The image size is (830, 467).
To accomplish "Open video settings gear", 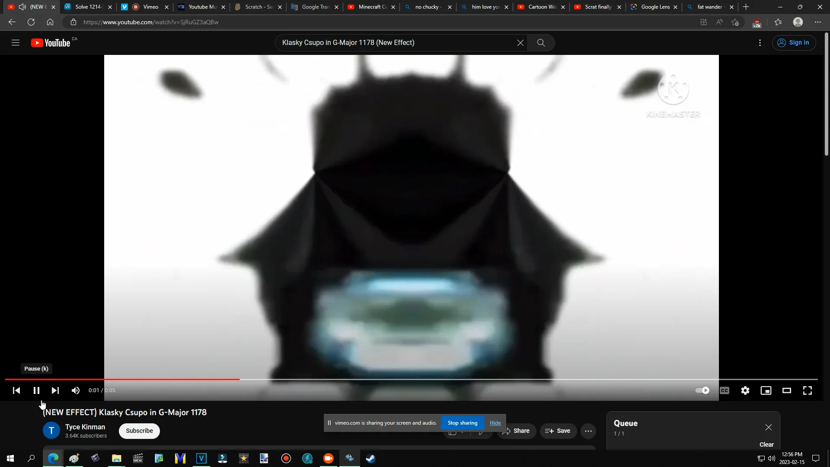I will tap(745, 390).
